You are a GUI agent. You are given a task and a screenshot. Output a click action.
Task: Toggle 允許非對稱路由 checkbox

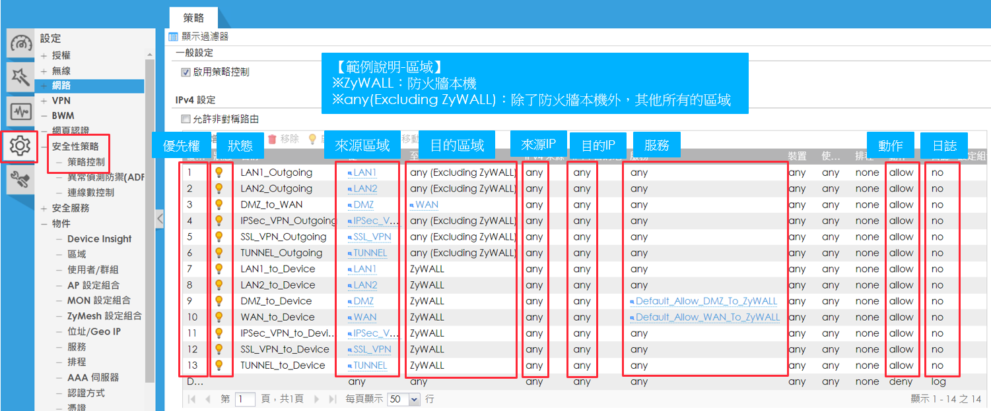pos(186,119)
